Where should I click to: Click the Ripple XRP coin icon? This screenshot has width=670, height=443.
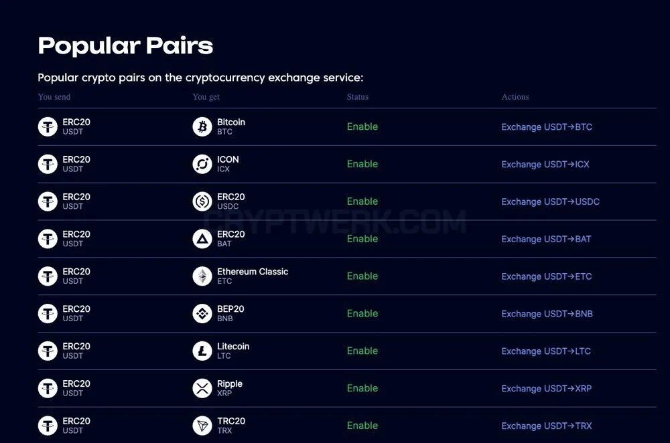(202, 388)
